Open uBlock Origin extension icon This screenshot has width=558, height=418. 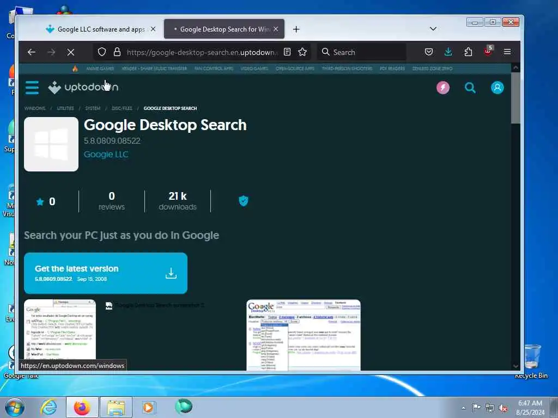tap(488, 51)
